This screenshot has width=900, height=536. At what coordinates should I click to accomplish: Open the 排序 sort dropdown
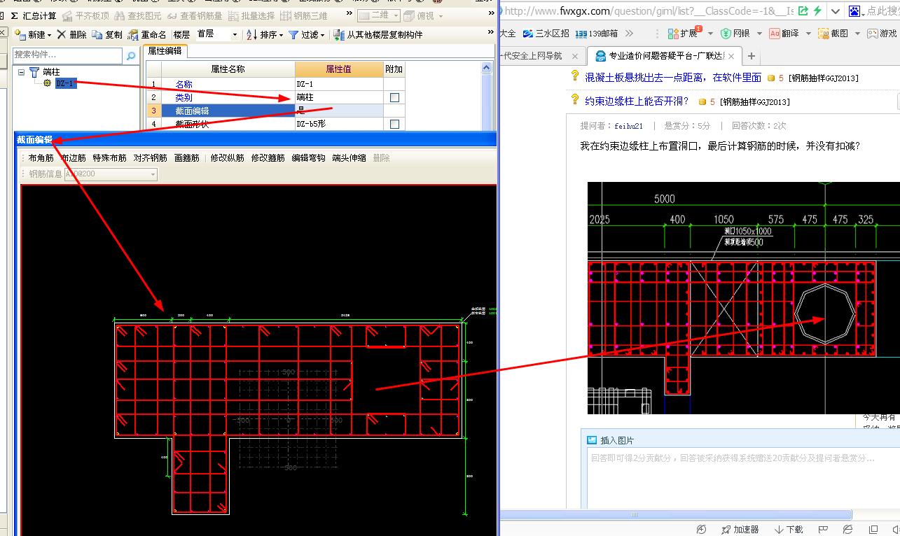click(265, 34)
